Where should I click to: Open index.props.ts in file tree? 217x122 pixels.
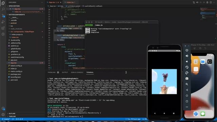coord(17,35)
